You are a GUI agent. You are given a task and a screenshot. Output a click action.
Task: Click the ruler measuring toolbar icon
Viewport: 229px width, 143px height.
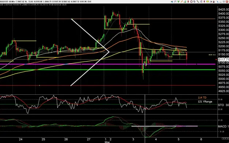[201, 1]
